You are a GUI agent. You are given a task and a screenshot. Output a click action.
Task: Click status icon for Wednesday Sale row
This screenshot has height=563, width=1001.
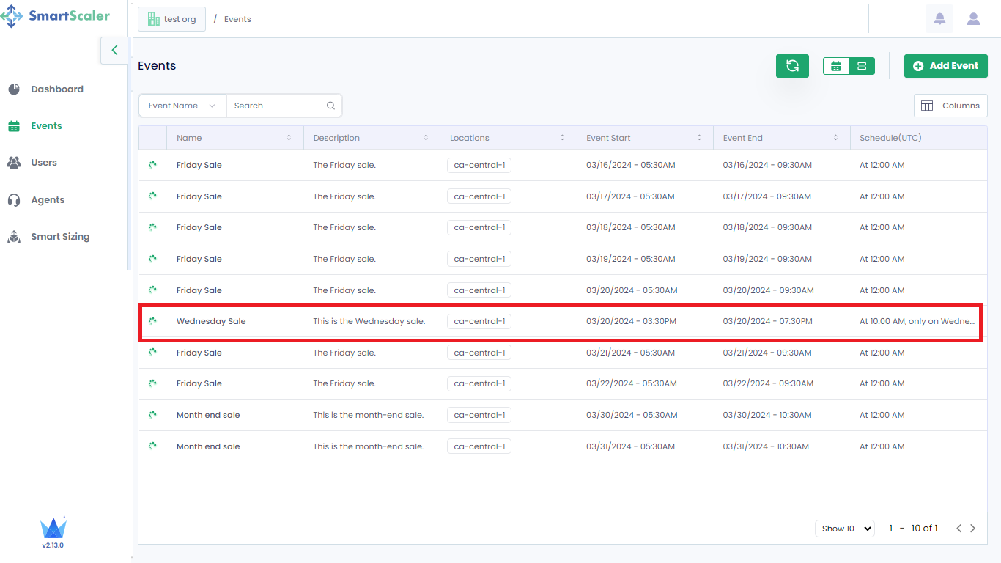[x=152, y=321]
